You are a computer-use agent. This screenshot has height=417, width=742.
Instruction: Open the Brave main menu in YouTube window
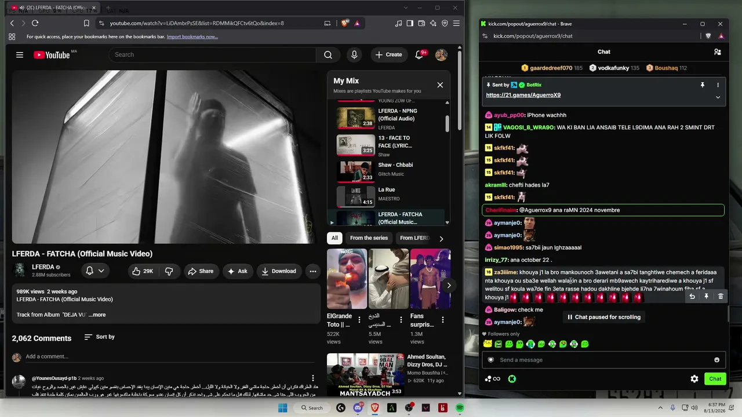pyautogui.click(x=456, y=23)
